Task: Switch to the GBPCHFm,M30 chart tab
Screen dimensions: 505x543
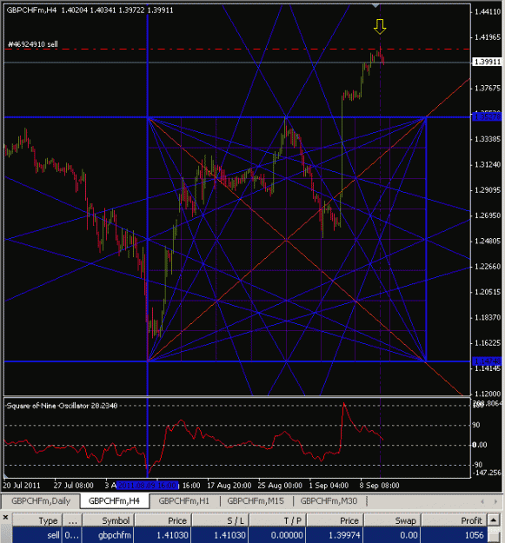Action: tap(329, 500)
